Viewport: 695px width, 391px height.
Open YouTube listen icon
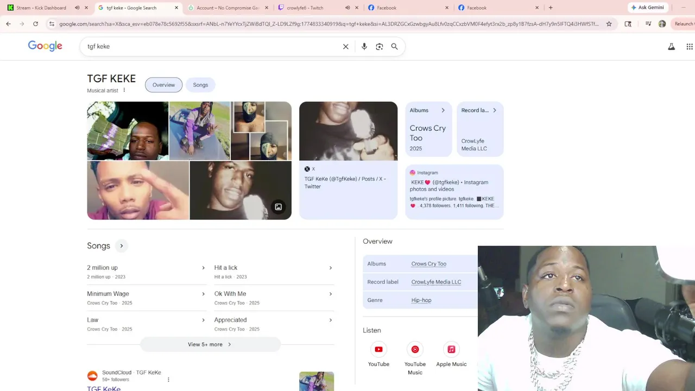(378, 349)
